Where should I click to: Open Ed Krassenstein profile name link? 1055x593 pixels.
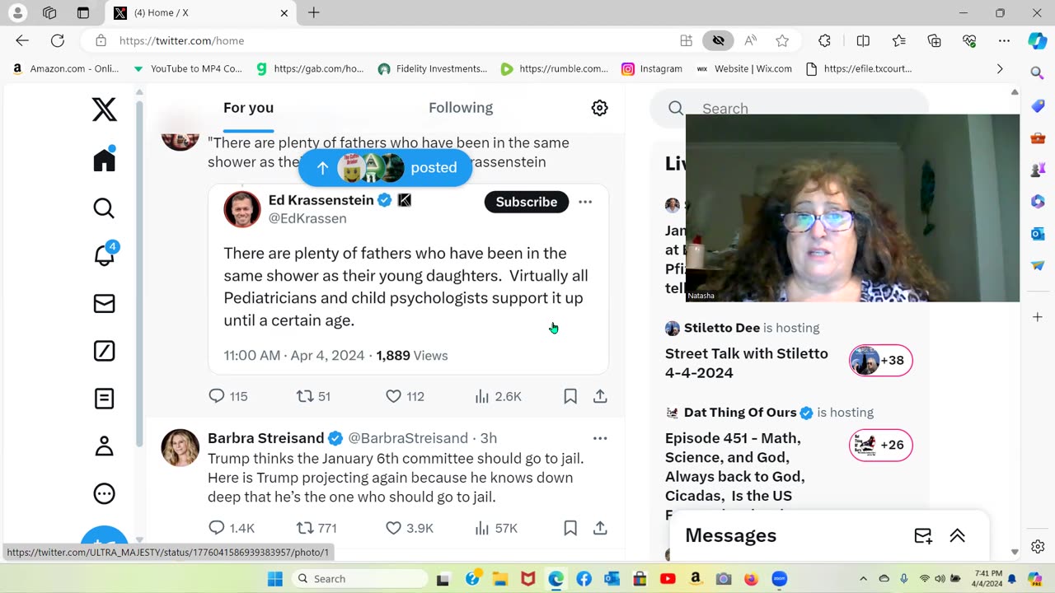[321, 200]
